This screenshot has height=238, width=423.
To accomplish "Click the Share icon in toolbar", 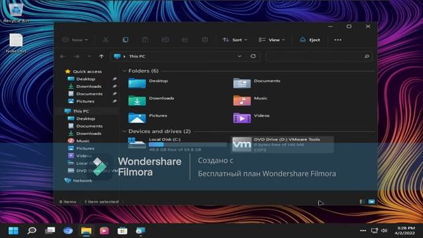I will (185, 40).
